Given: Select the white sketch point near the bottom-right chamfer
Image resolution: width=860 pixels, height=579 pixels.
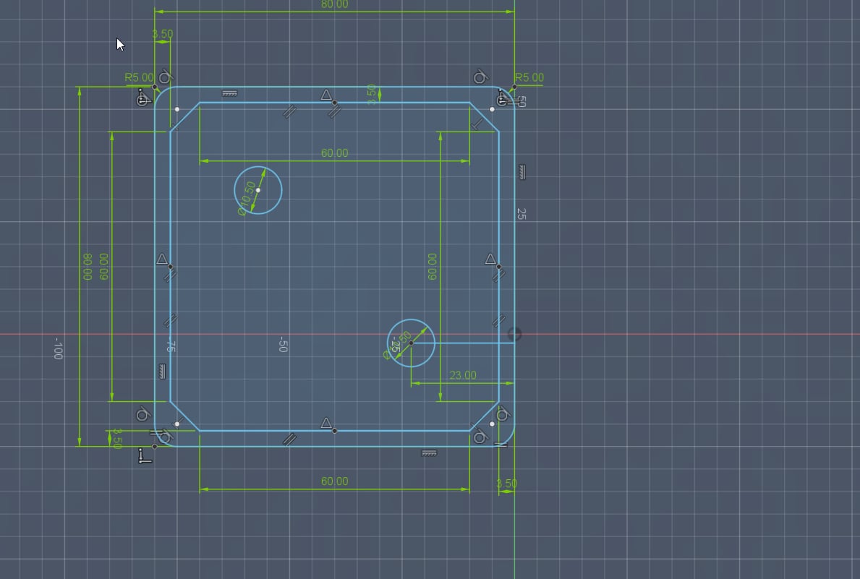Looking at the screenshot, I should click(492, 424).
